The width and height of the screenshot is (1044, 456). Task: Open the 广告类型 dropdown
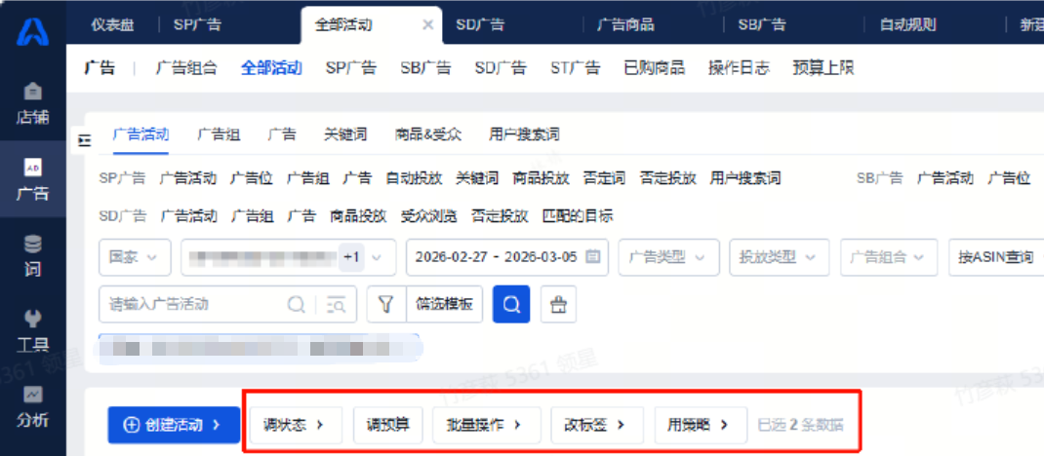[668, 257]
